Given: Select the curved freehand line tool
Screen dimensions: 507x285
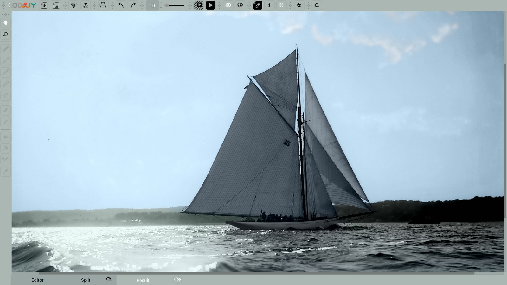Looking at the screenshot, I should click(5, 110).
